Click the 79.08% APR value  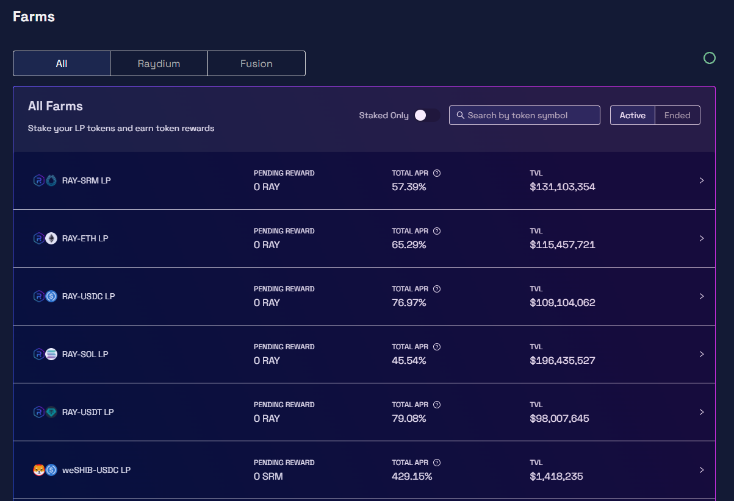click(x=409, y=418)
